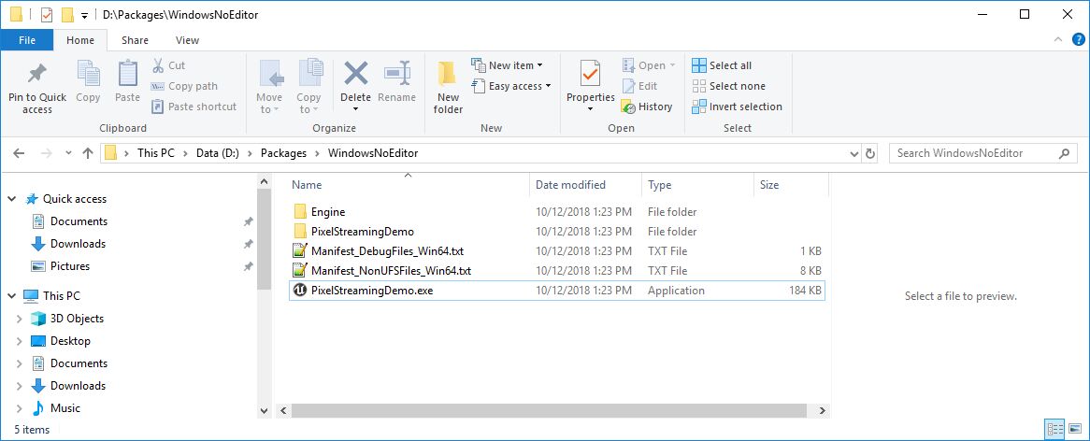Open the View ribbon tab
This screenshot has width=1090, height=441.
(187, 40)
